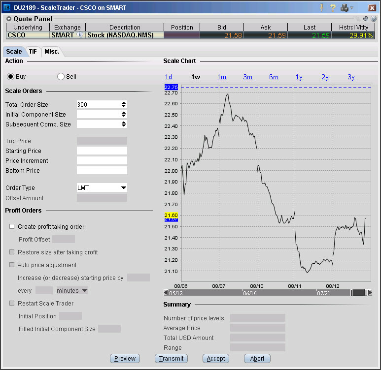Image resolution: width=381 pixels, height=370 pixels.
Task: Click the Bottom Price input field
Action: click(x=102, y=170)
